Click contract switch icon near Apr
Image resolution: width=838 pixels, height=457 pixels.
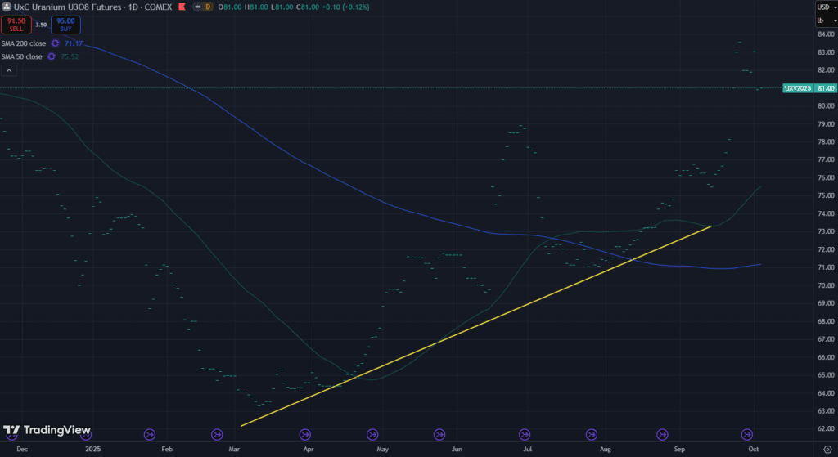click(305, 434)
